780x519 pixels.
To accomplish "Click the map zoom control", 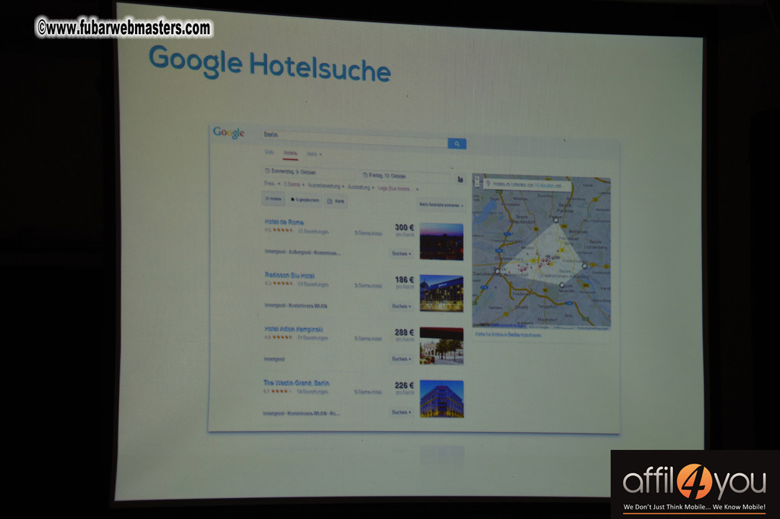I will click(477, 182).
